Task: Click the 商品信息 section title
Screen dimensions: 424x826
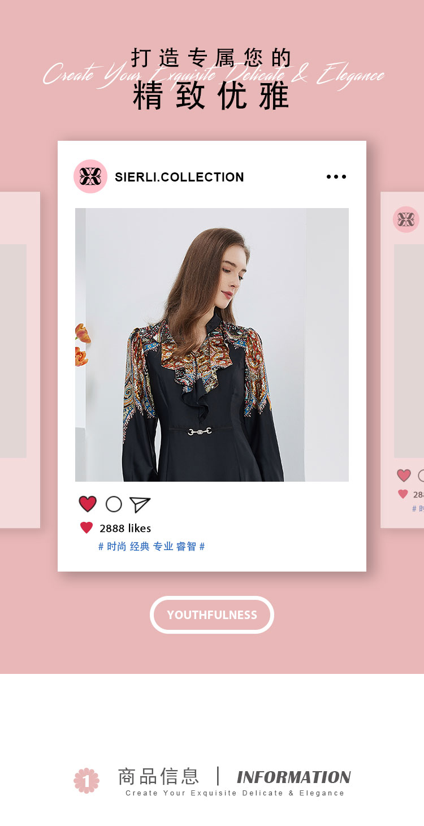Action: tap(159, 776)
